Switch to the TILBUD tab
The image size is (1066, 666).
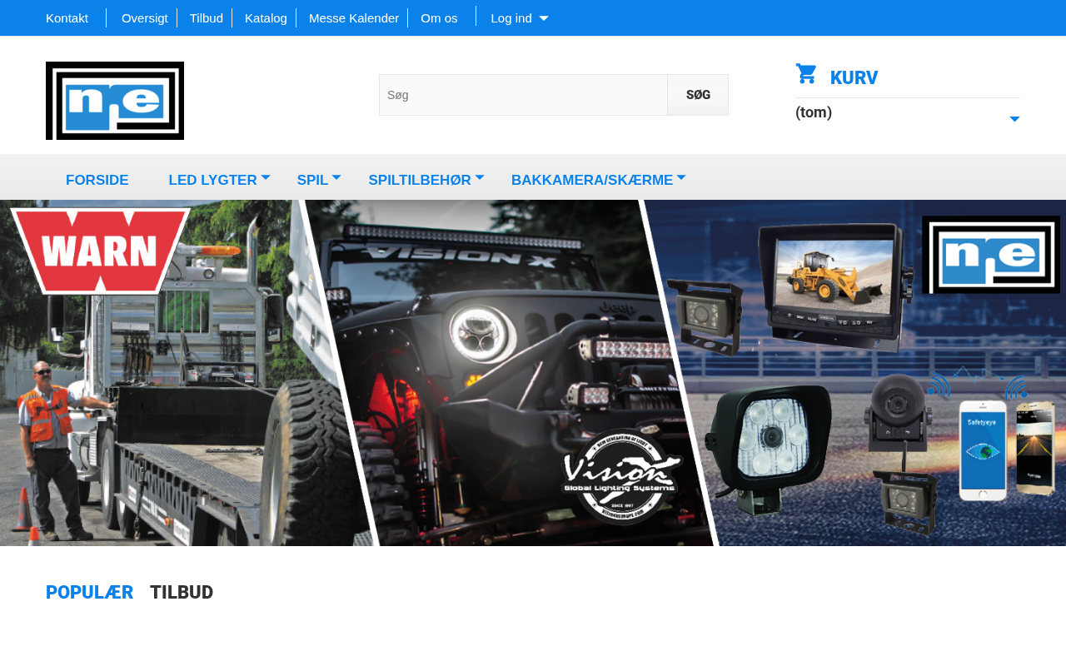pos(182,592)
